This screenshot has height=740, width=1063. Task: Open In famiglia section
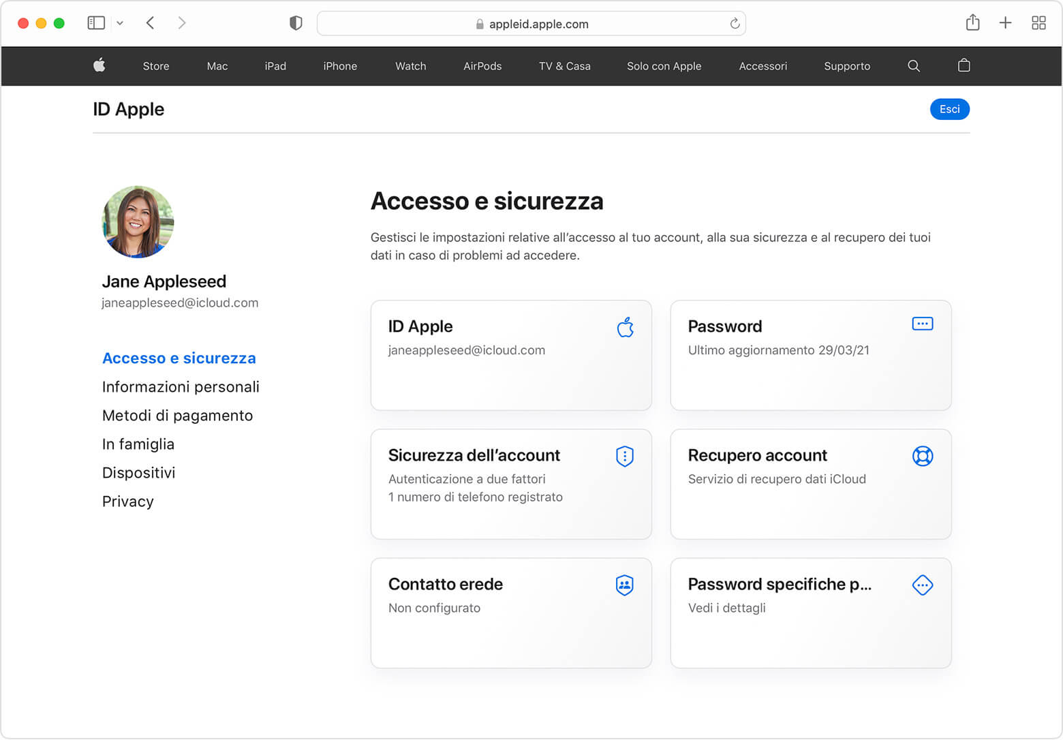[138, 444]
